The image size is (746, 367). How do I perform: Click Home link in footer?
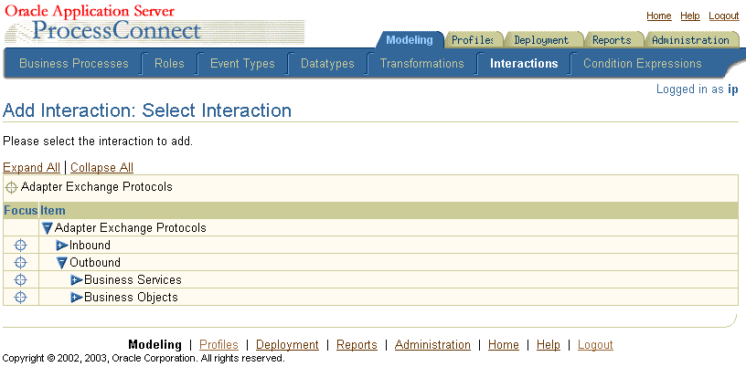click(x=504, y=345)
